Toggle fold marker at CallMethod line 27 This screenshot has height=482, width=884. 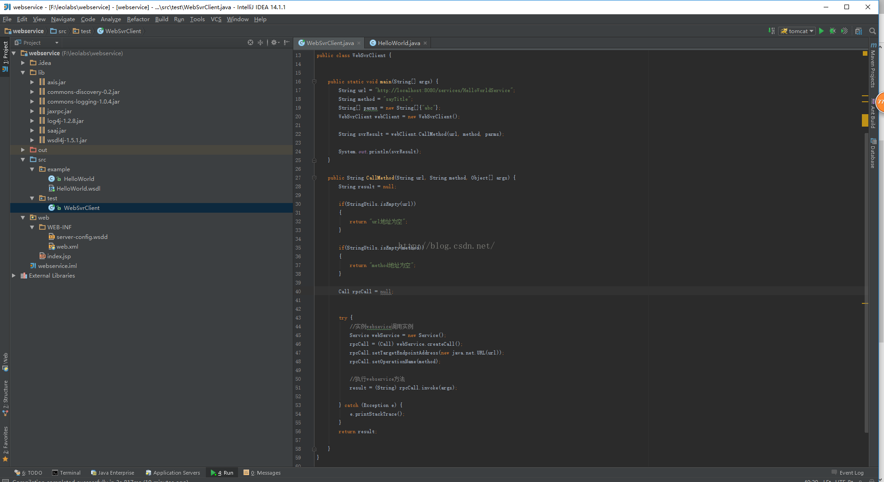point(314,178)
